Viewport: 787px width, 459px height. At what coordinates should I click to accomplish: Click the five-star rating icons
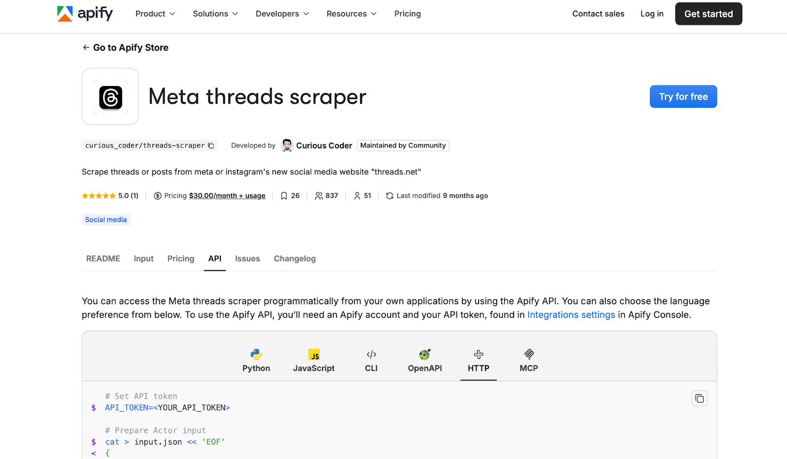tap(99, 196)
